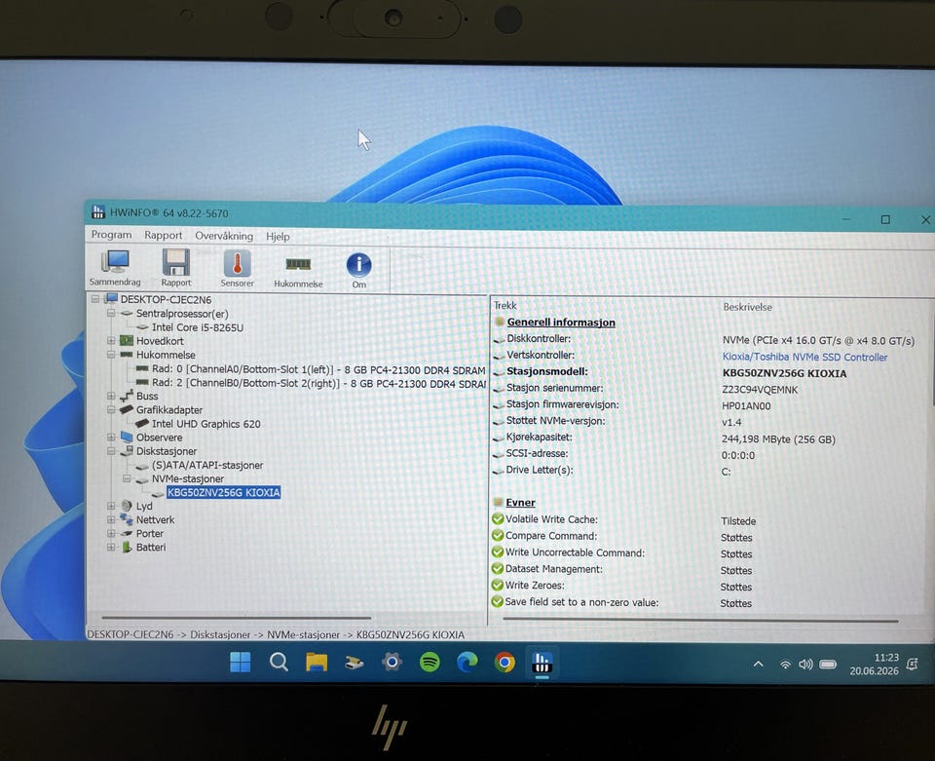This screenshot has height=761, width=935.
Task: Open Google Chrome from taskbar
Action: coord(505,663)
